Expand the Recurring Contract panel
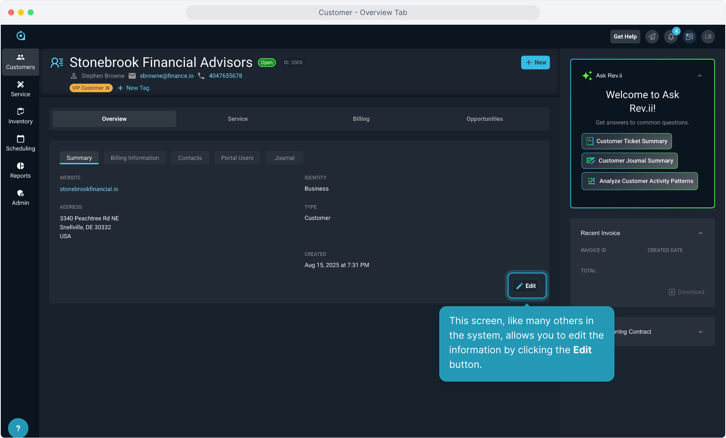Screen dimensions: 726x438 tap(700, 332)
